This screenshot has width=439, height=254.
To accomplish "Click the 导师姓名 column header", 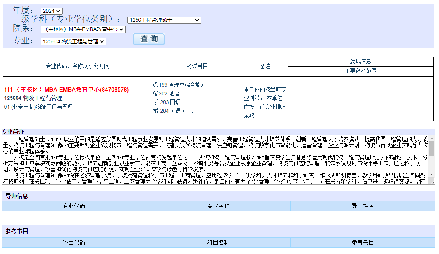I will pos(362,206).
